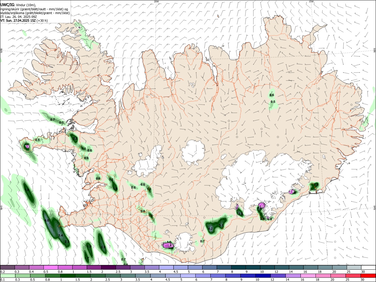Select the 0.9 value on the map
Viewport: 376px width, 282px height.
click(98, 179)
